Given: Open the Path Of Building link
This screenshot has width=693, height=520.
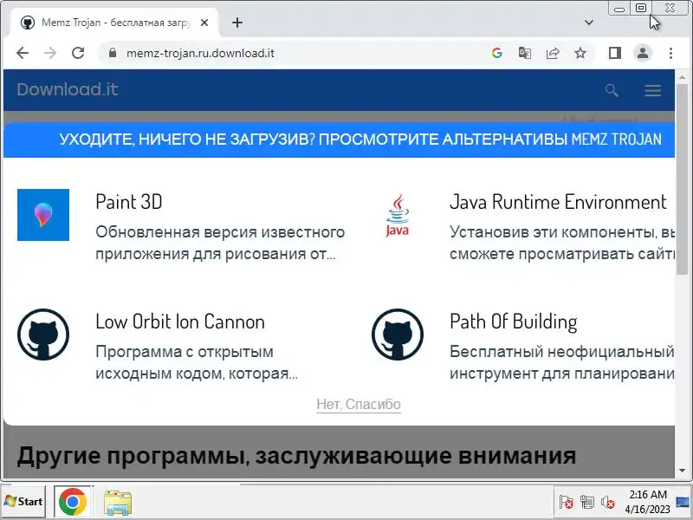Looking at the screenshot, I should [514, 322].
